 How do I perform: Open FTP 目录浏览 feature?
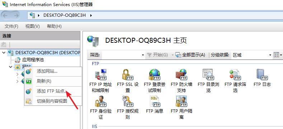pyautogui.click(x=208, y=81)
